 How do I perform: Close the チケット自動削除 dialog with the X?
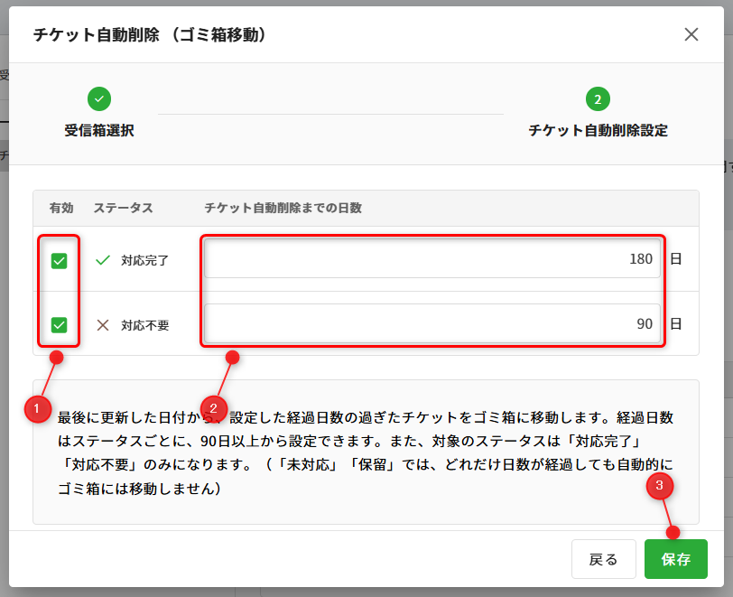pyautogui.click(x=691, y=34)
